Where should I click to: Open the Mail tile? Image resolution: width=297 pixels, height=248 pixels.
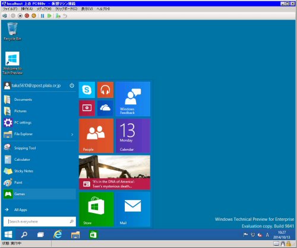coord(133,209)
